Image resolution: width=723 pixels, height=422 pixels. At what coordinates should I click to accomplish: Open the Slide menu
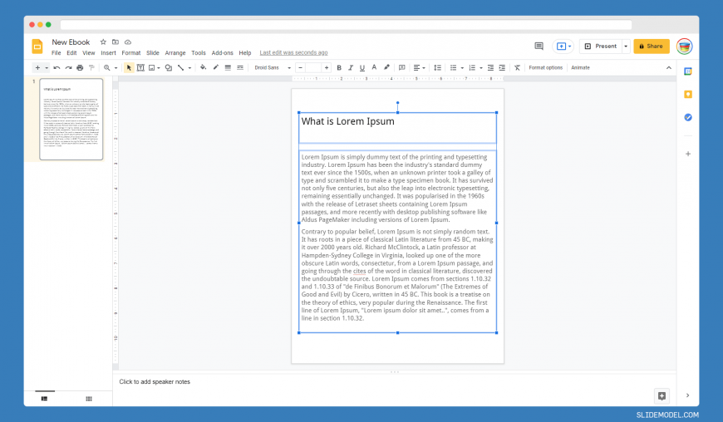tap(153, 53)
